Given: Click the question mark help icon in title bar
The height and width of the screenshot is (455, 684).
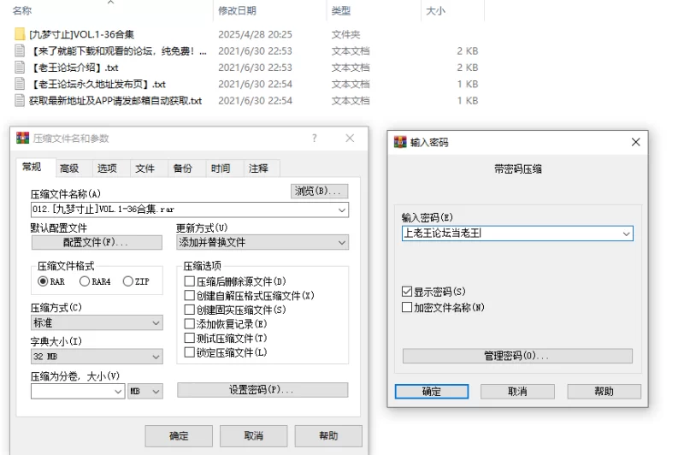Looking at the screenshot, I should click(315, 138).
